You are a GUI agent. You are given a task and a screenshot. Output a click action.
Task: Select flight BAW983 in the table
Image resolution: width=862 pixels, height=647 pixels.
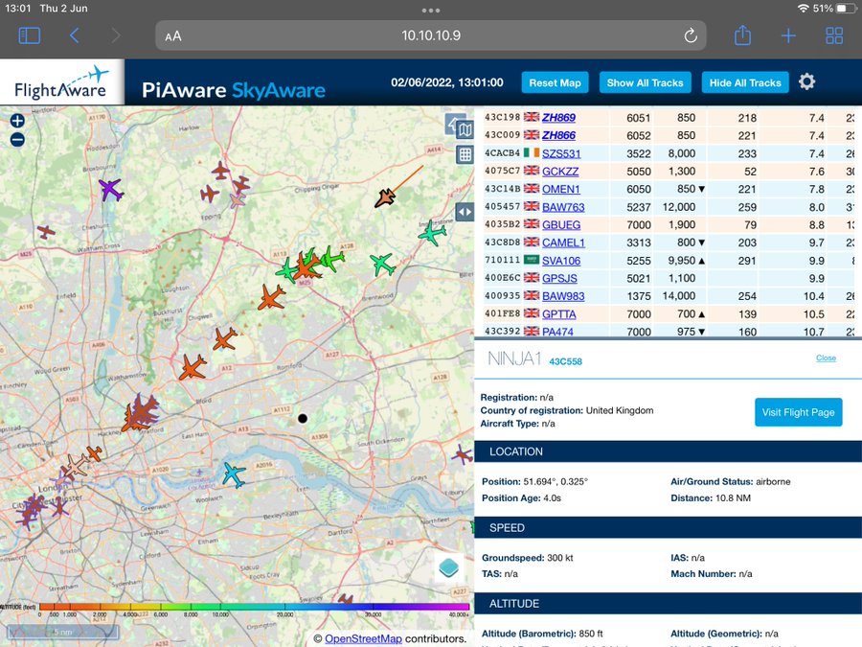pos(563,296)
